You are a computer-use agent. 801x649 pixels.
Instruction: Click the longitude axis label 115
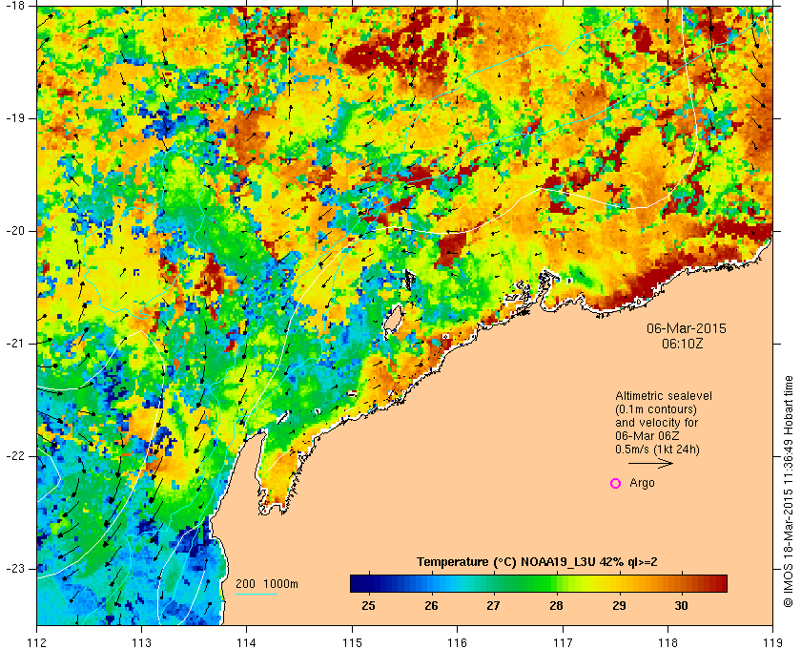[352, 641]
